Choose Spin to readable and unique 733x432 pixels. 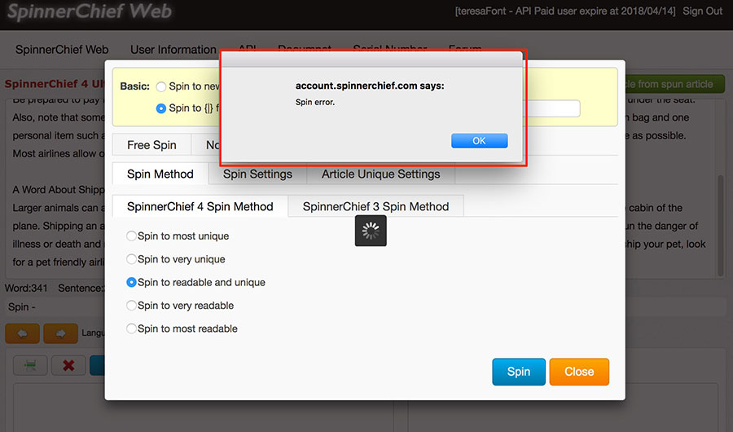tap(132, 282)
